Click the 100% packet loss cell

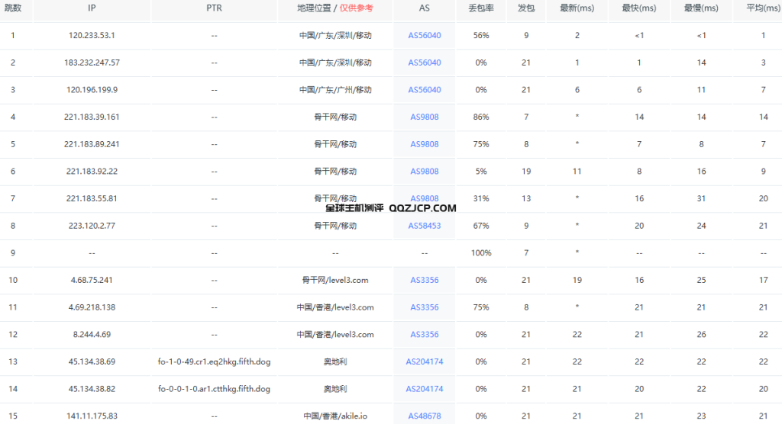[x=481, y=253]
